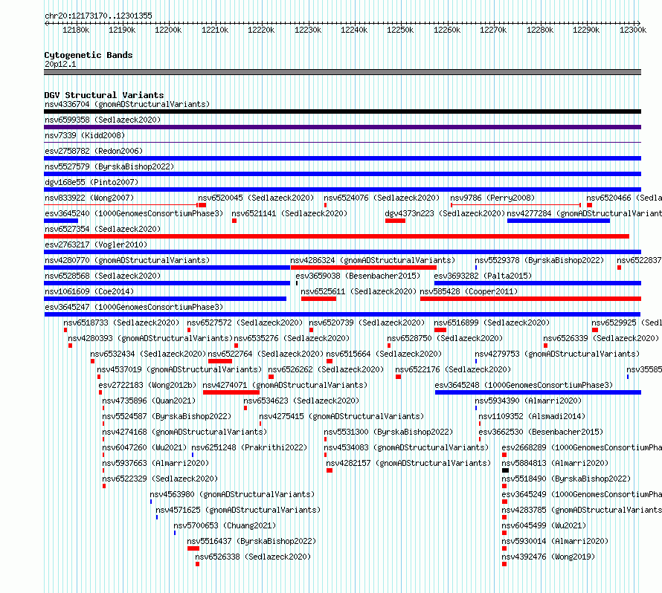Click the blue esv3645240 variant bar
This screenshot has height=593, width=662.
point(61,221)
